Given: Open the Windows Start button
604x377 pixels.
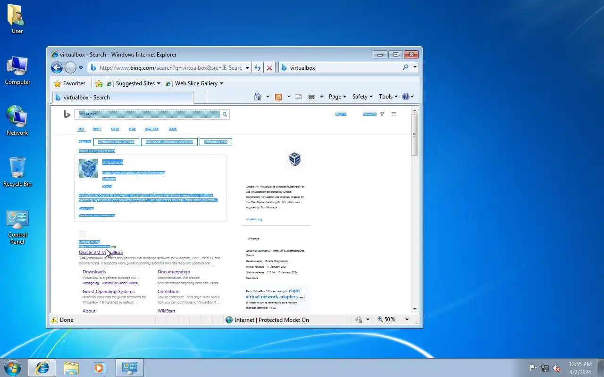Looking at the screenshot, I should [x=12, y=368].
